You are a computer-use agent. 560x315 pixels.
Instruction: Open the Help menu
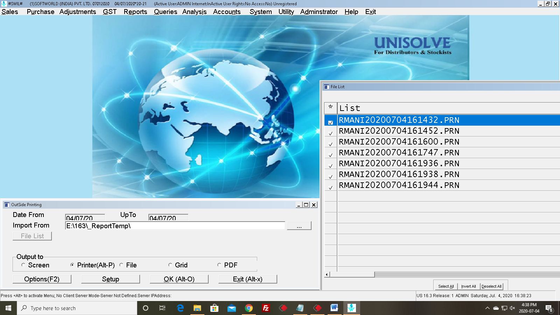351,12
